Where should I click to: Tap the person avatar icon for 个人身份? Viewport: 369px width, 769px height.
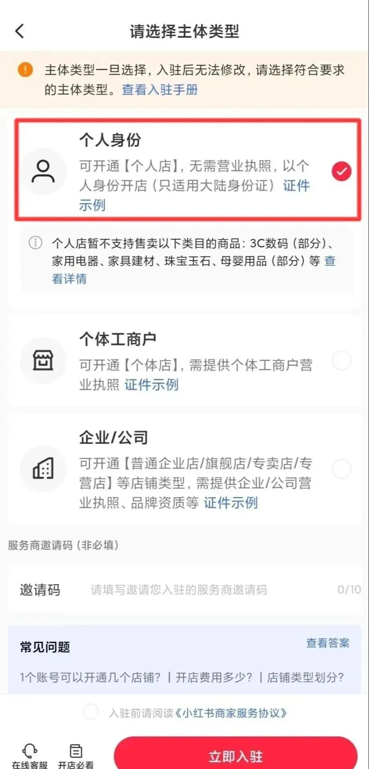pos(43,172)
